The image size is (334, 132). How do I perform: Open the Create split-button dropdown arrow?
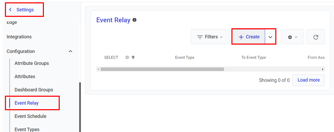tap(270, 37)
